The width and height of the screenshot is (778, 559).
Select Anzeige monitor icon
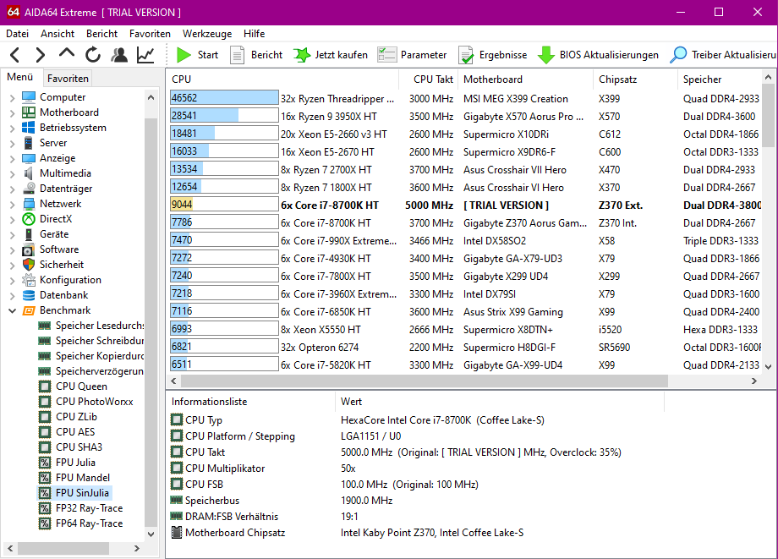click(29, 158)
